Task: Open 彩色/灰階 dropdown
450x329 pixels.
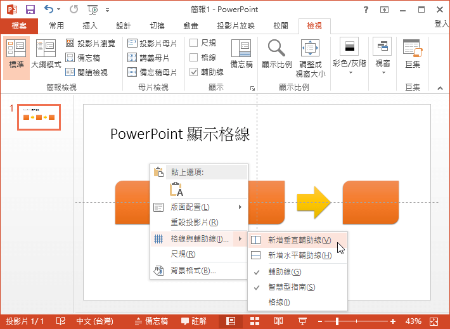Action: click(x=349, y=56)
